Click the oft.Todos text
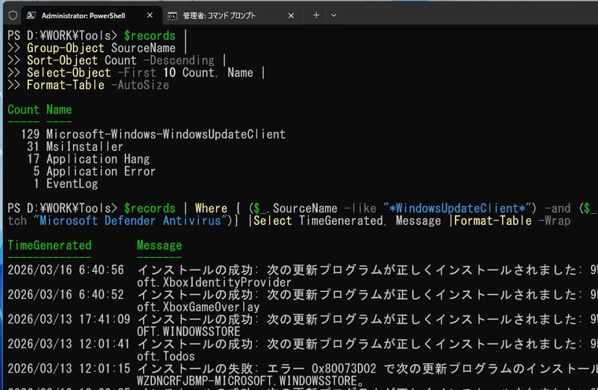Viewport: 598px width, 390px height. pyautogui.click(x=166, y=356)
